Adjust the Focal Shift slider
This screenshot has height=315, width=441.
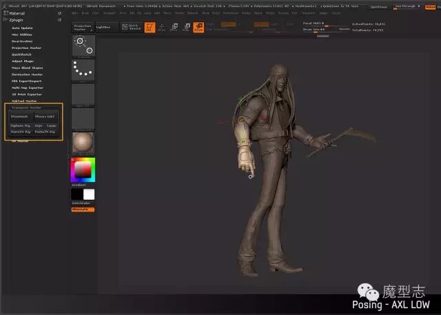click(x=326, y=24)
